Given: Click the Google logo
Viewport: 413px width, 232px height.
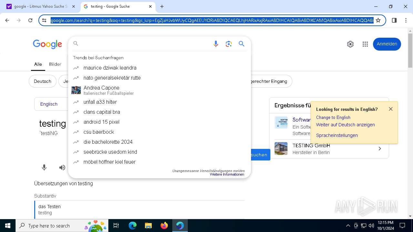Looking at the screenshot, I should [x=47, y=44].
